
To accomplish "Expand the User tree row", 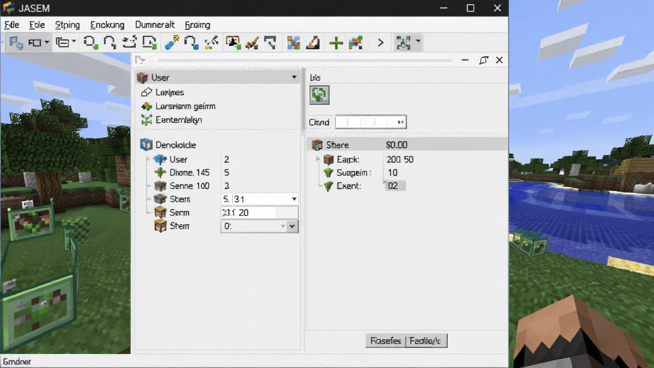I will point(148,159).
